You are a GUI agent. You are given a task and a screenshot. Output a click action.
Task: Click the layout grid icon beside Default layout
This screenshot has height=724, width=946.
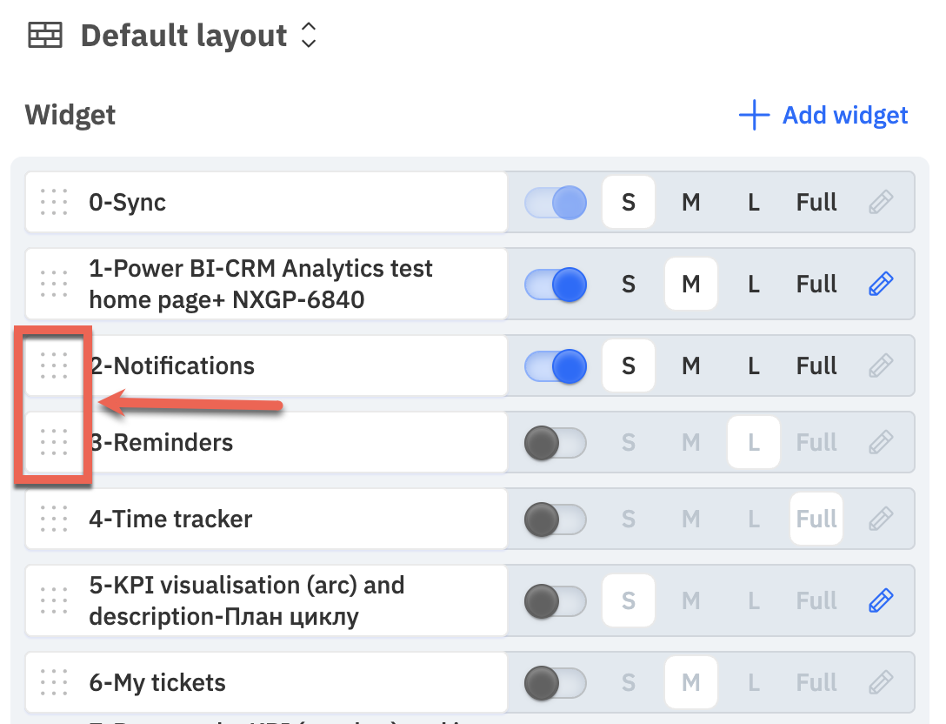click(x=45, y=35)
